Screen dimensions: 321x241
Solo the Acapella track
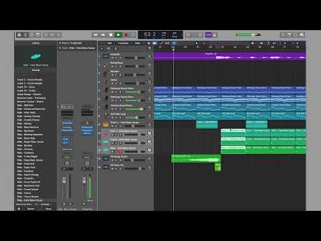click(116, 58)
